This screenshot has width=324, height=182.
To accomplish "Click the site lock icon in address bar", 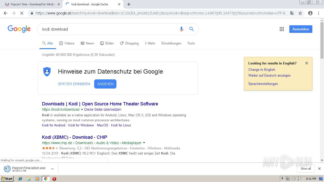I will pos(32,13).
